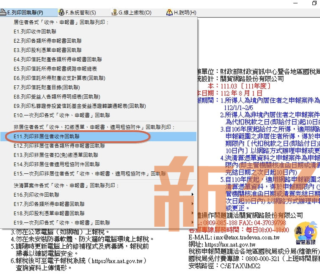
Task: Click the restore window icon at top right
Action: point(314,3)
